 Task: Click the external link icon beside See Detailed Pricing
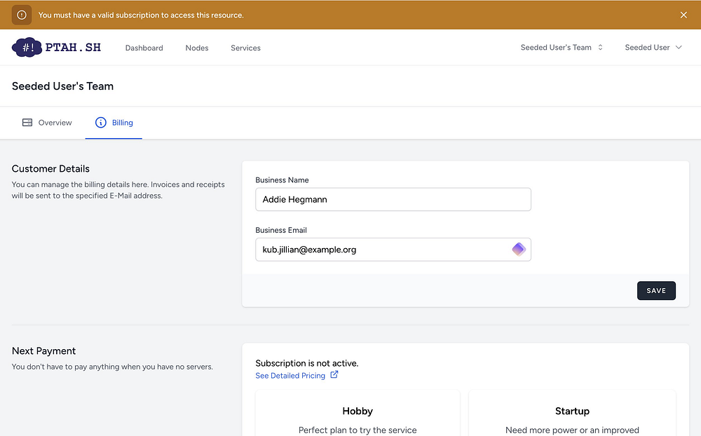click(x=334, y=375)
